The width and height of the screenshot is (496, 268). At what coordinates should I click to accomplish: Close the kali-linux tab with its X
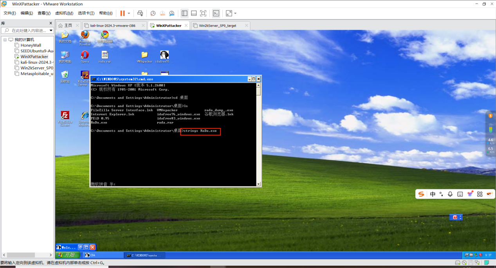(143, 25)
